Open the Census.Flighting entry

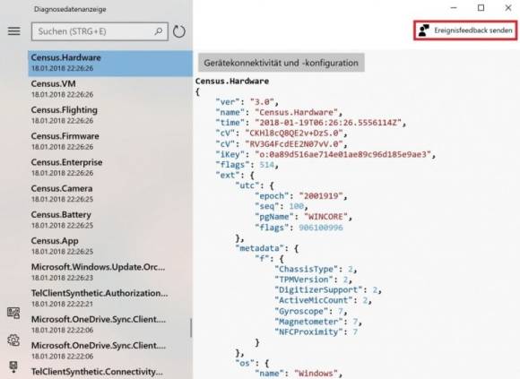[x=110, y=115]
